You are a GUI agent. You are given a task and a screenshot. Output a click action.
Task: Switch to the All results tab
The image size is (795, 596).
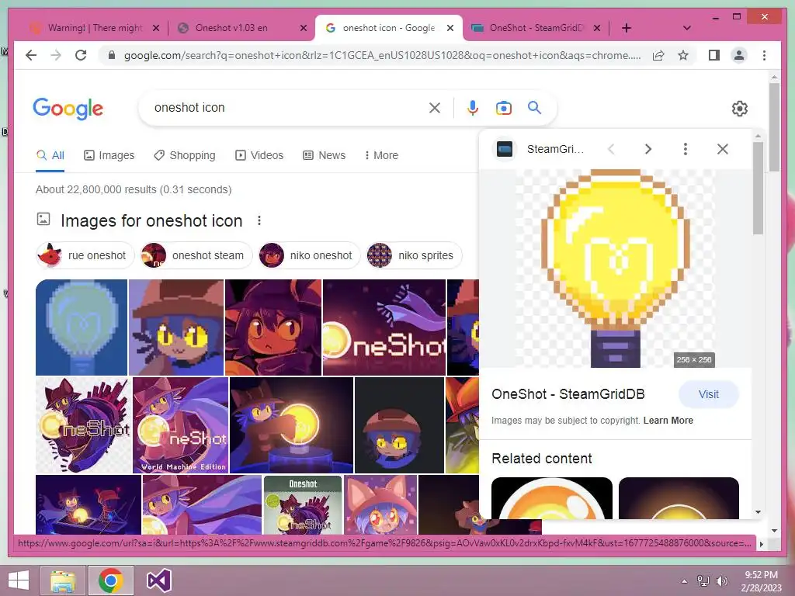tap(50, 155)
